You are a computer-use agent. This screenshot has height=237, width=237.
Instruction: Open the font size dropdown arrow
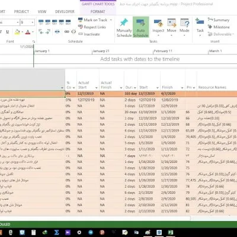click(x=33, y=23)
